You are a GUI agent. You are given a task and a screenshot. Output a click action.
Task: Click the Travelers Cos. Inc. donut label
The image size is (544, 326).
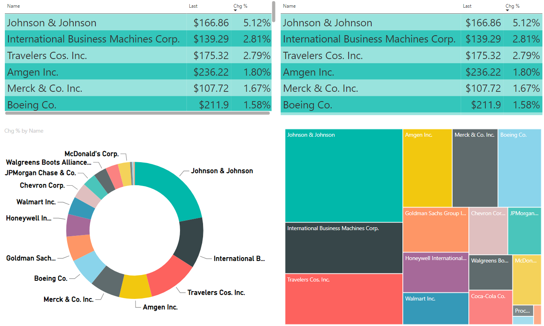pyautogui.click(x=216, y=292)
